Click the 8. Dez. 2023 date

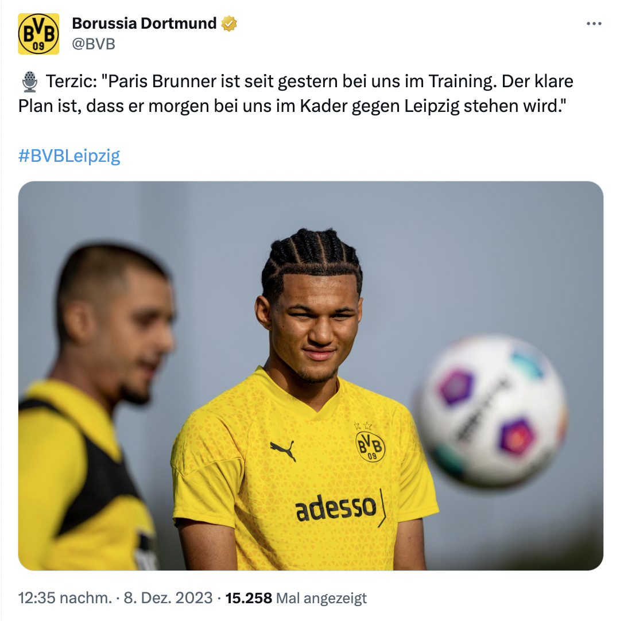click(x=168, y=597)
